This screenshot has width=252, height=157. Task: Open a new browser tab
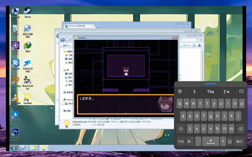[98, 26]
